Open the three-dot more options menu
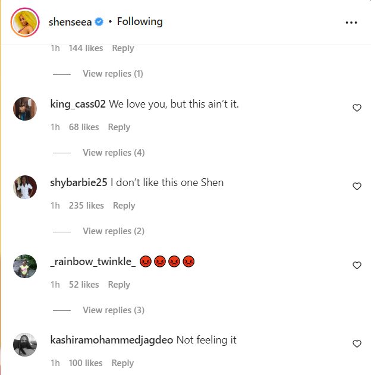The width and height of the screenshot is (371, 375). [x=351, y=23]
